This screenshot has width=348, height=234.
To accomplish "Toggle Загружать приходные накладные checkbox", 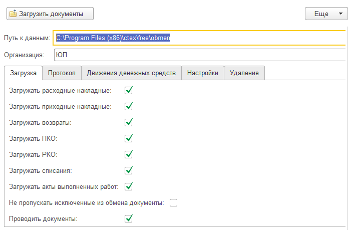I will point(128,106).
